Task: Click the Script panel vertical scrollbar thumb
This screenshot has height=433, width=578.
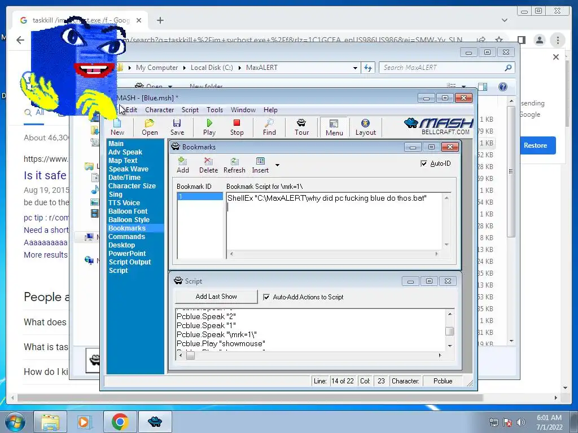Action: tap(449, 331)
